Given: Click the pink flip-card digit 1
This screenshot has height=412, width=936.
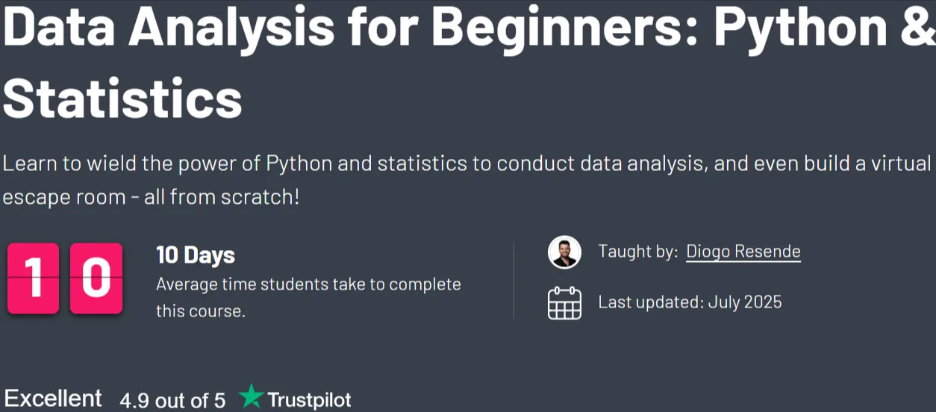Looking at the screenshot, I should tap(33, 278).
